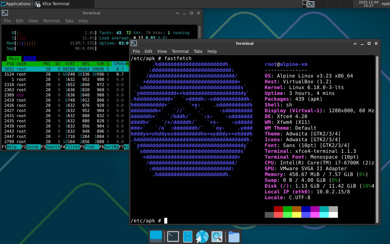Viewport: 390px width, 244px height.
Task: Open the home folder icon in dock
Action: [234, 236]
